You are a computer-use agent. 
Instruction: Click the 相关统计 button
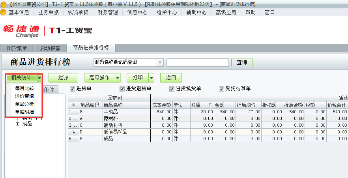(x=21, y=78)
